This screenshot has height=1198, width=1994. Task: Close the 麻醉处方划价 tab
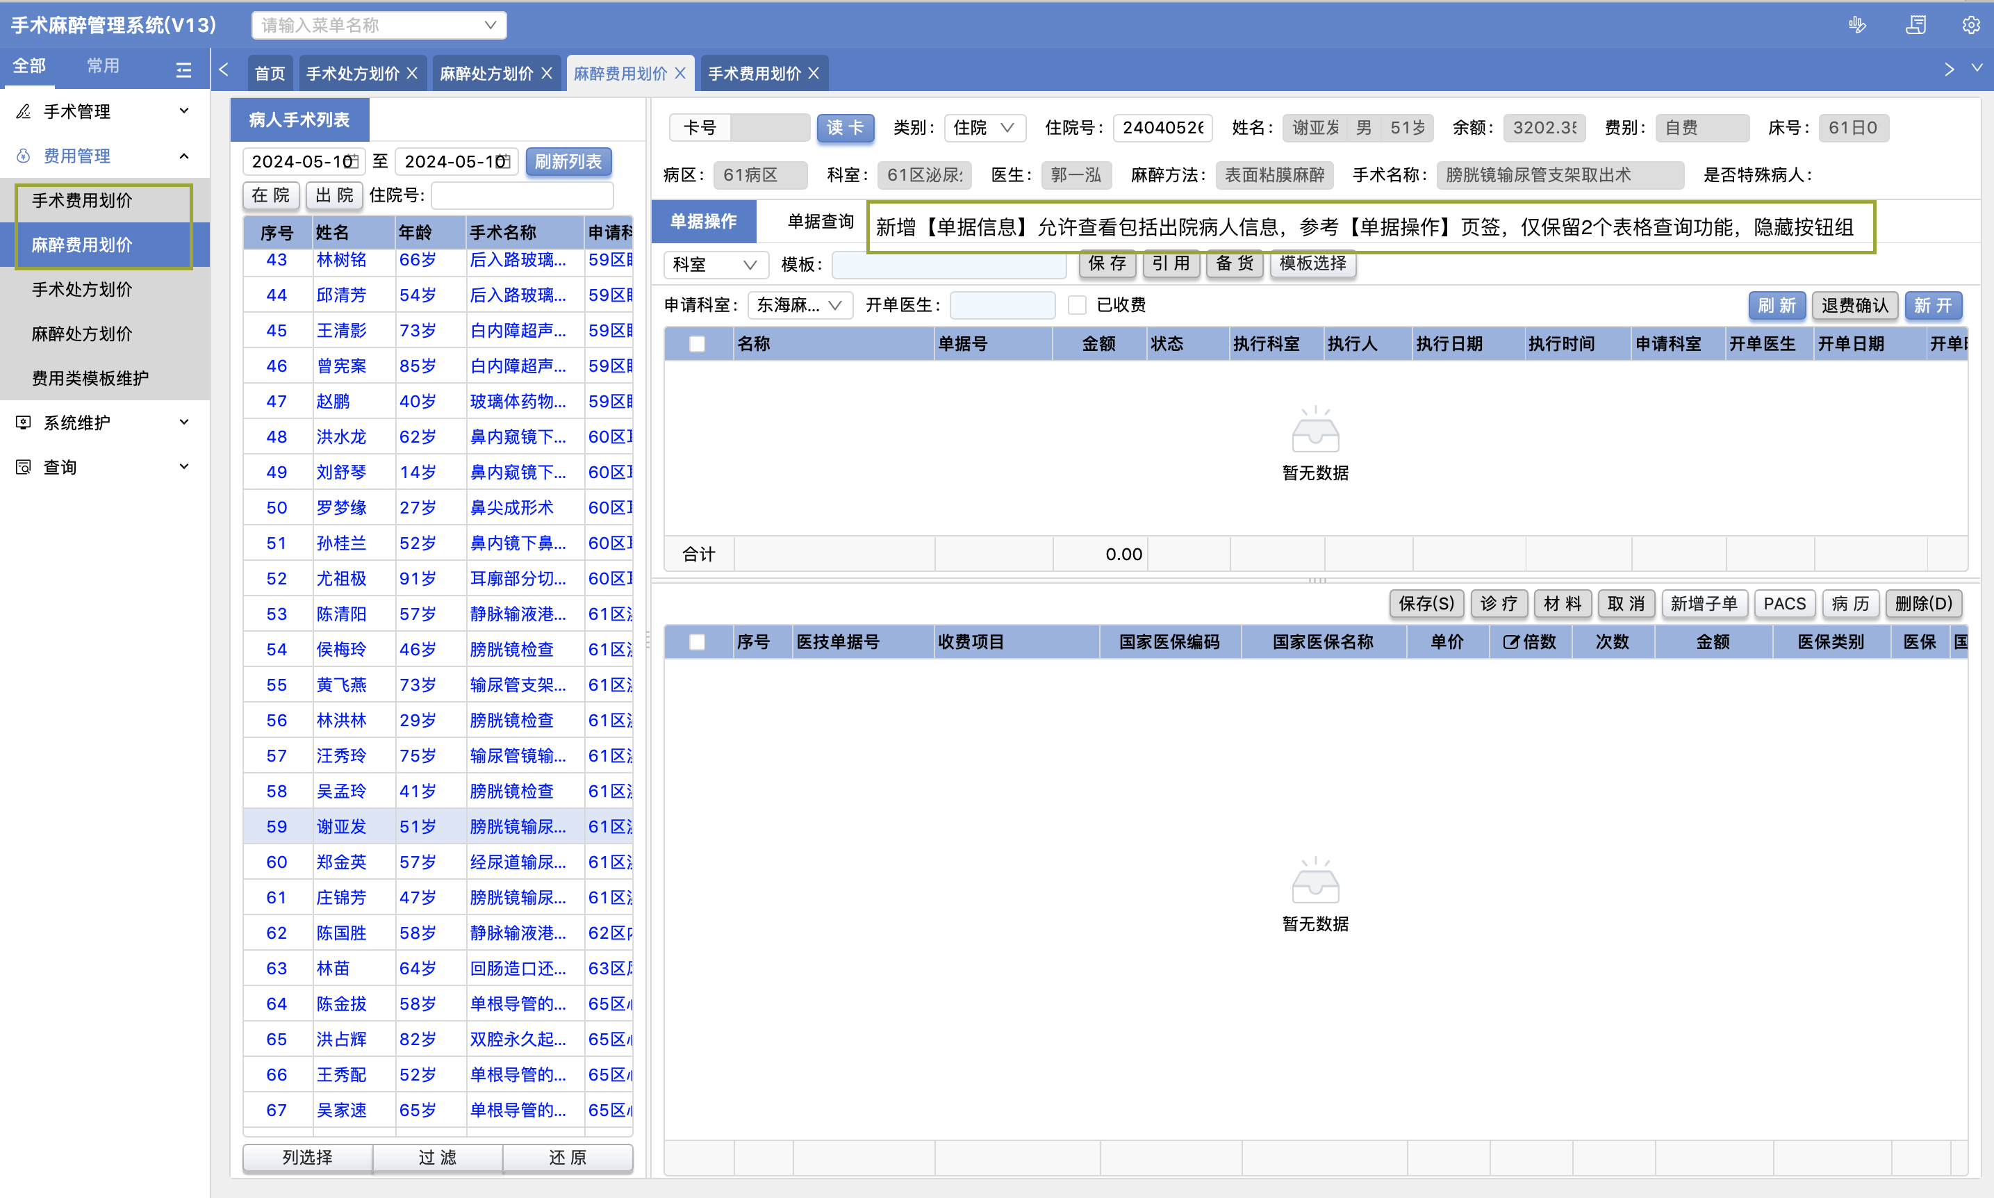click(x=547, y=74)
